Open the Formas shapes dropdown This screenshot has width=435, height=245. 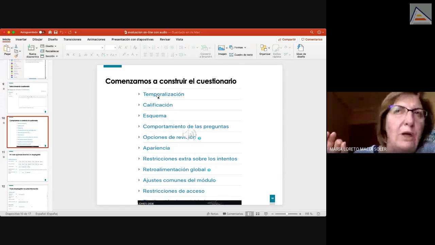point(238,48)
